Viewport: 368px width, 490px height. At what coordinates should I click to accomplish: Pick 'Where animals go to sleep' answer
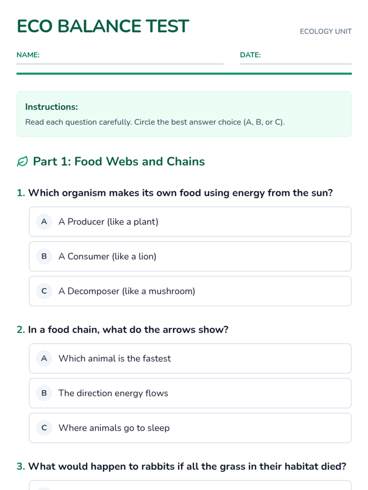[190, 428]
